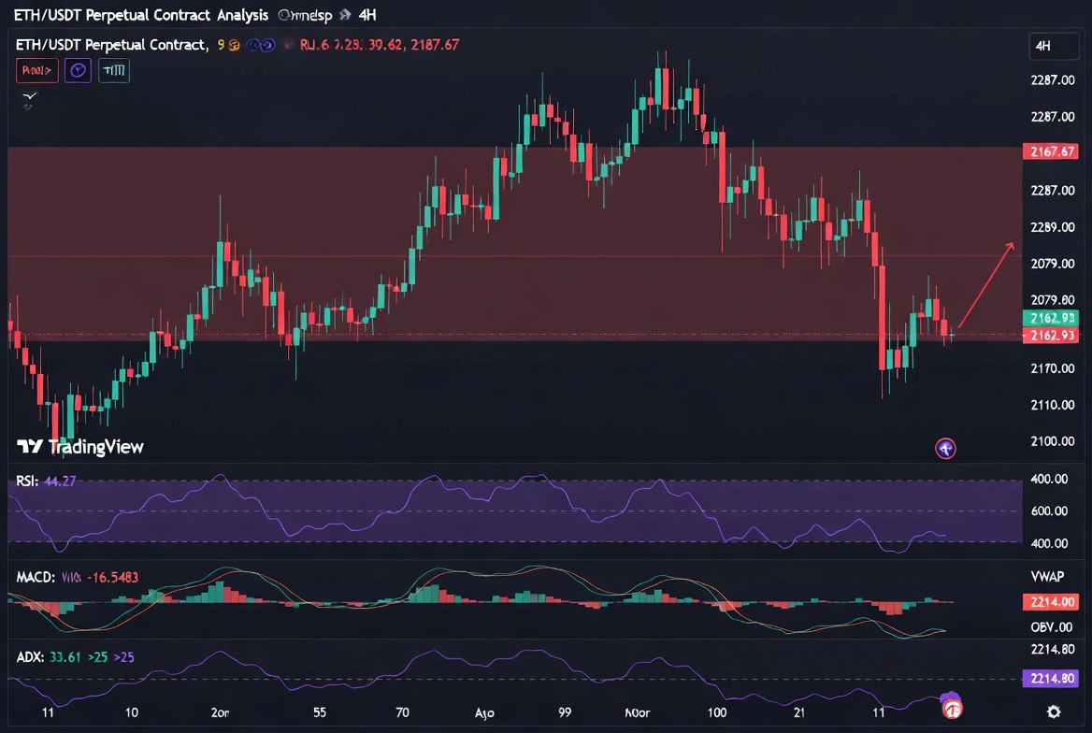Screen dimensions: 1092x733
Task: Open chart settings gear icon
Action: 1054,711
